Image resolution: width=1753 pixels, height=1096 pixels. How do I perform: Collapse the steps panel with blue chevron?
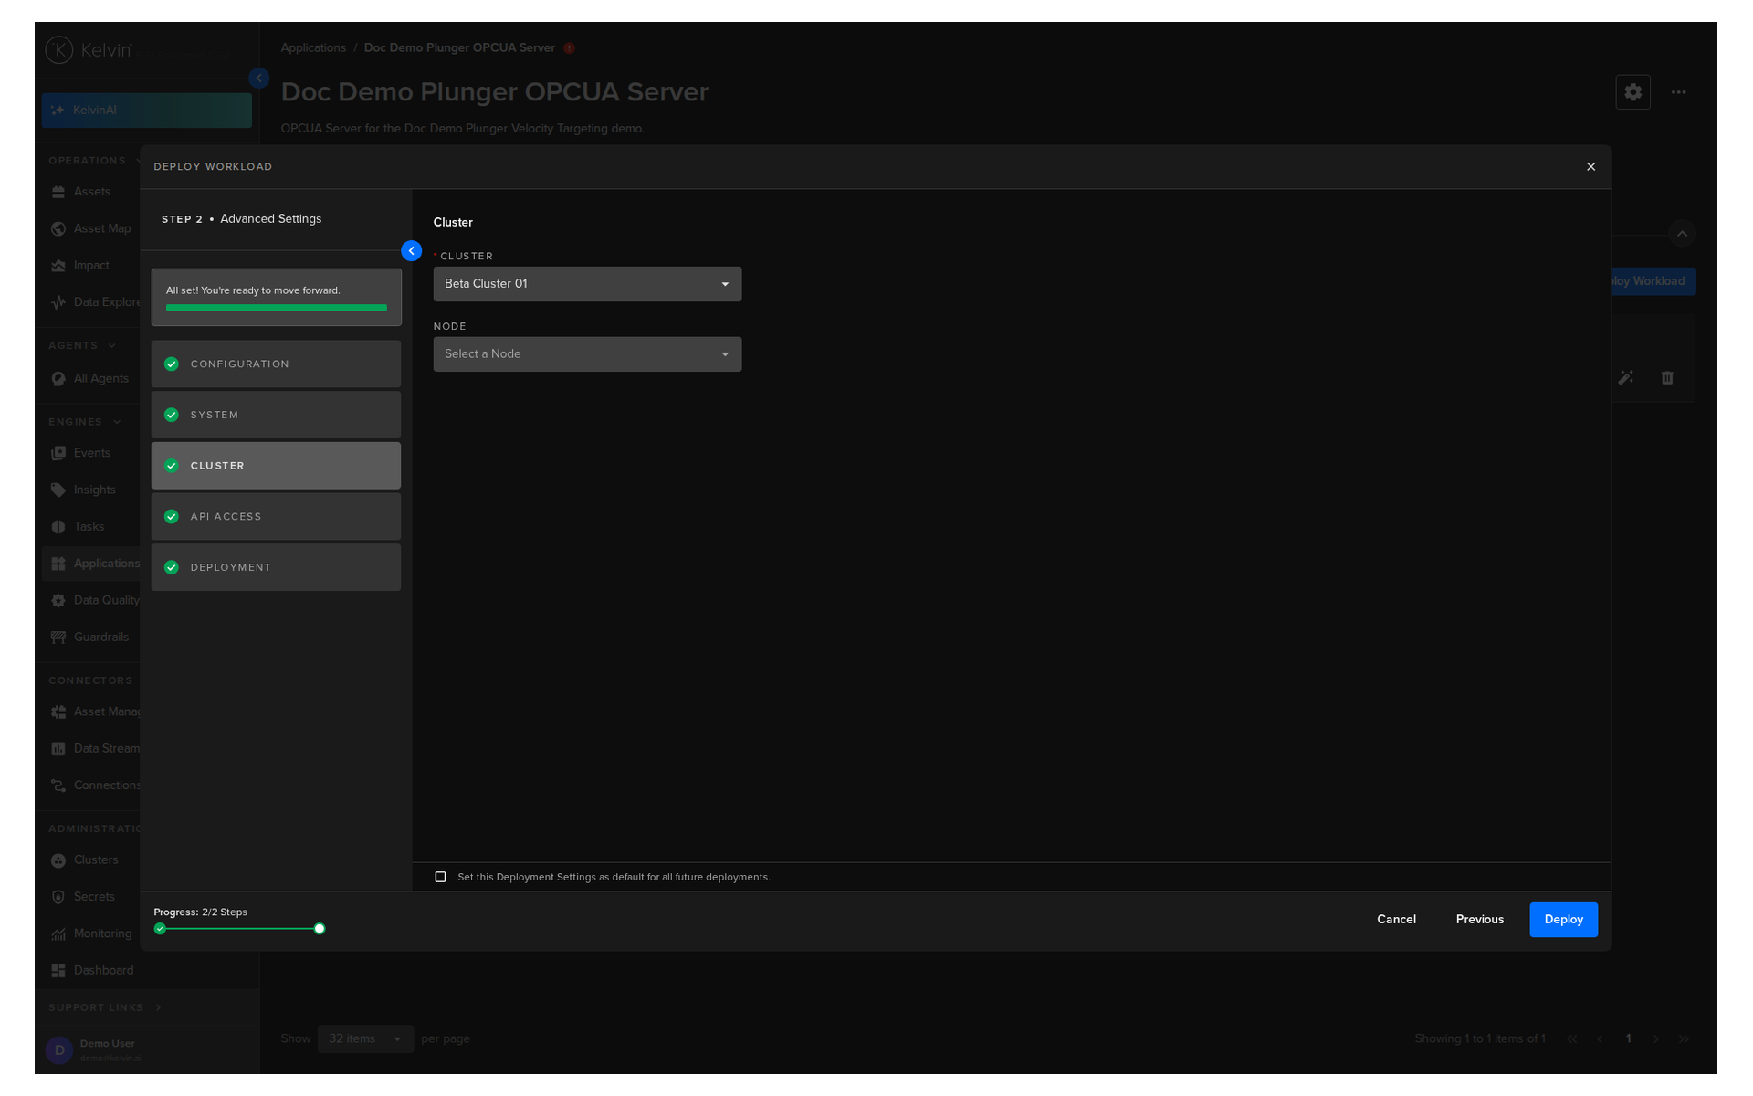[412, 251]
